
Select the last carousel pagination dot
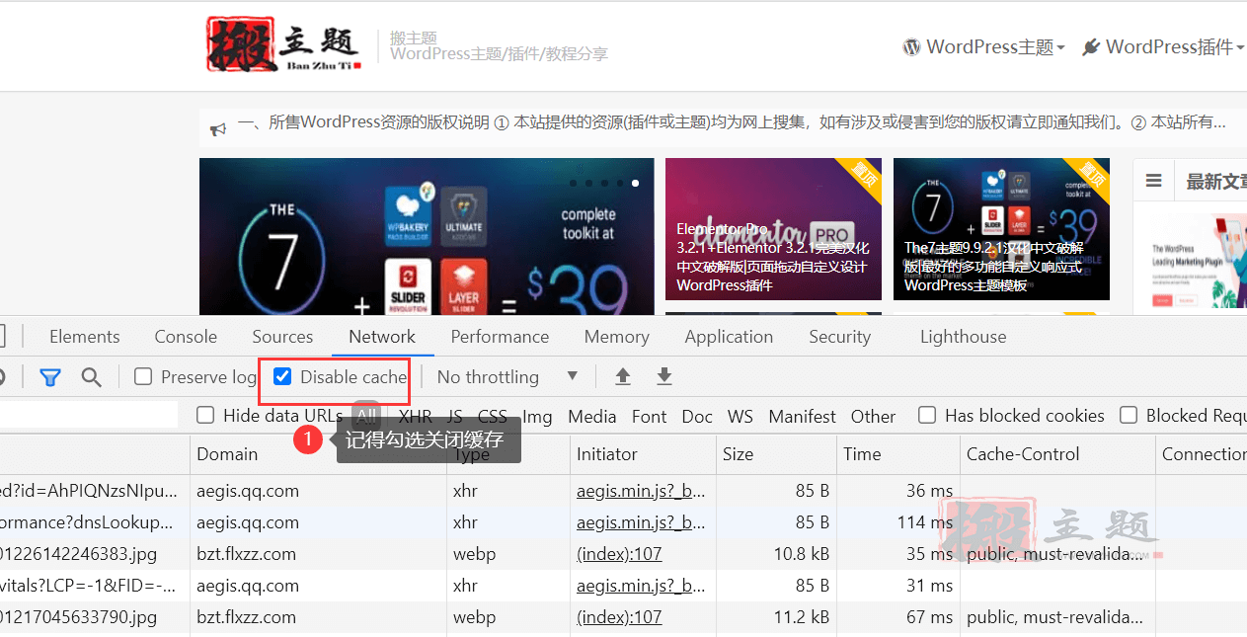635,183
